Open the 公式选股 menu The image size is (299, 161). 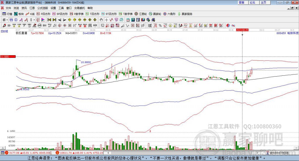pyautogui.click(x=43, y=8)
